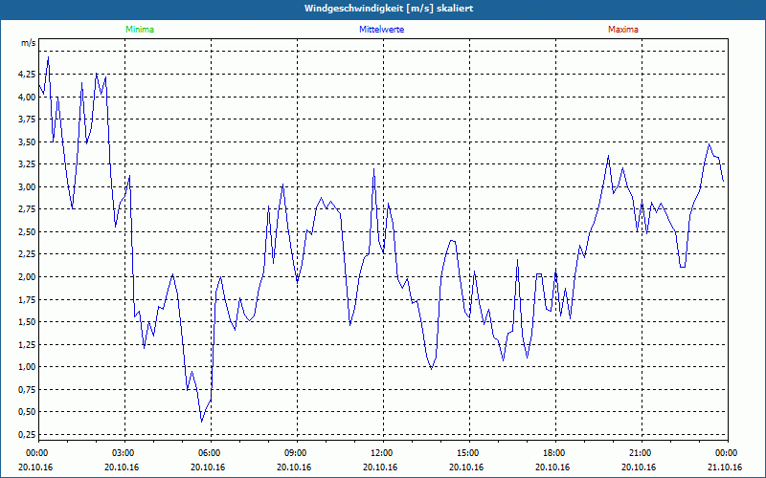The image size is (766, 478).
Task: Click the 12:00 time axis label
Action: pyautogui.click(x=380, y=453)
